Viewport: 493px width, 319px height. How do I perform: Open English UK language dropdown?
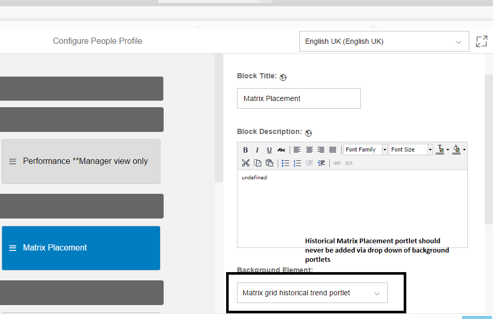click(384, 41)
